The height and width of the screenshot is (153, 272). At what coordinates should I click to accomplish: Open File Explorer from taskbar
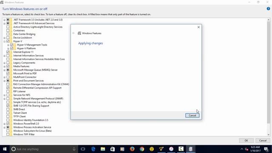point(103,149)
